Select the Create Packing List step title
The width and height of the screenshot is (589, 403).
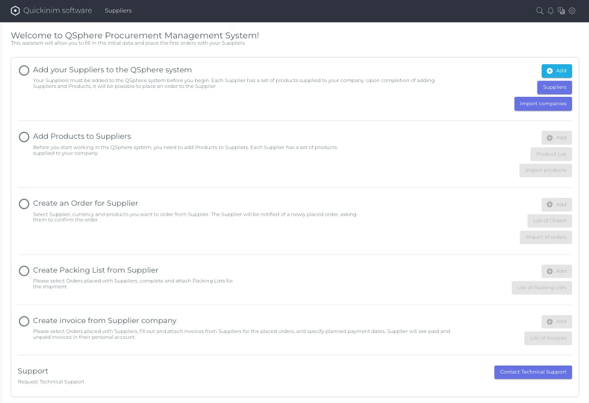pos(96,270)
